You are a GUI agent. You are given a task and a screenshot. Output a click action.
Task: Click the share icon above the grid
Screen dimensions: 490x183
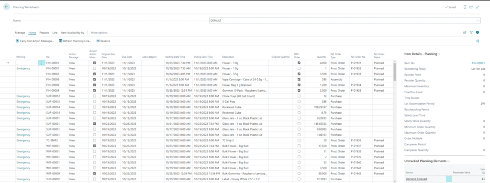[465, 32]
